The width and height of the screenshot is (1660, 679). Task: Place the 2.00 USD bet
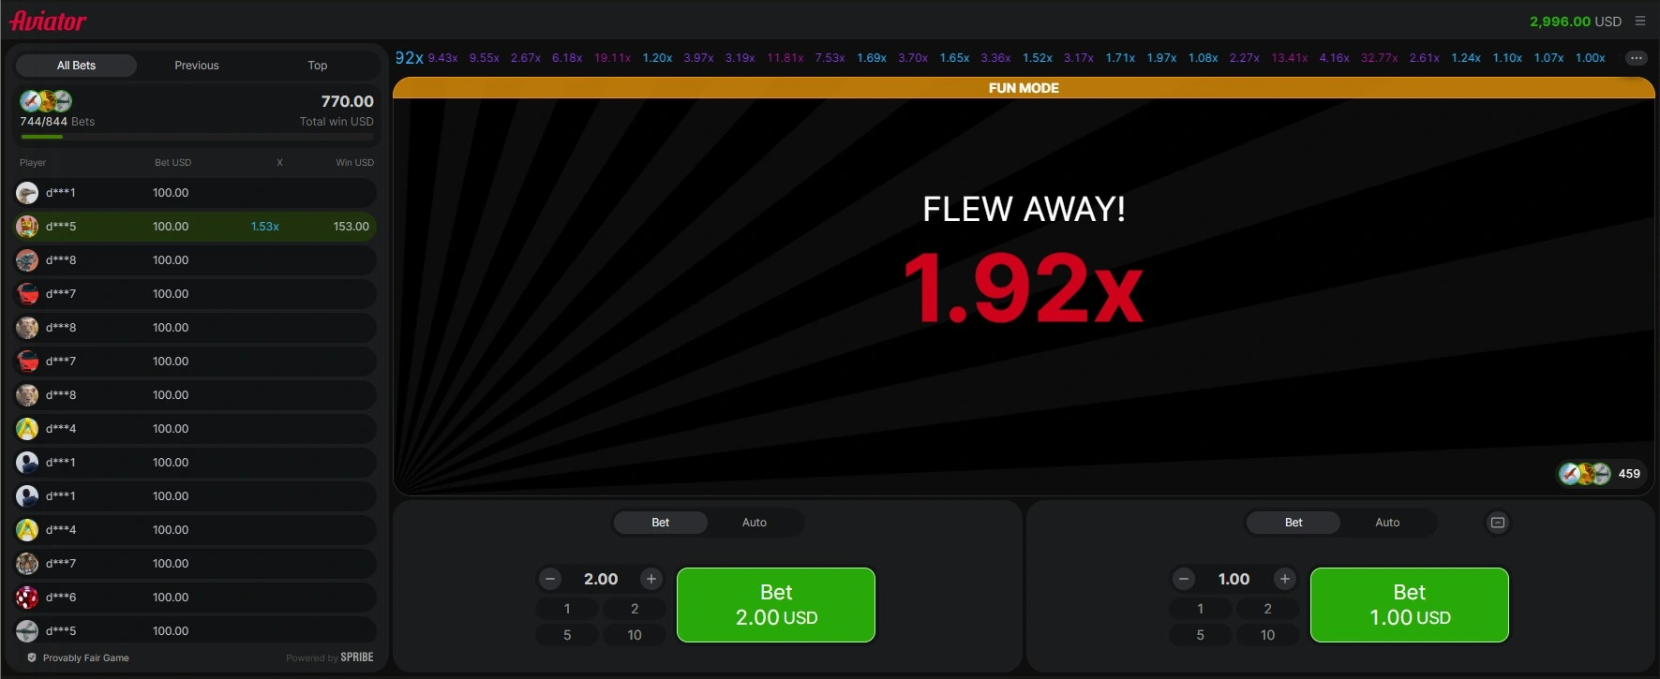tap(776, 605)
